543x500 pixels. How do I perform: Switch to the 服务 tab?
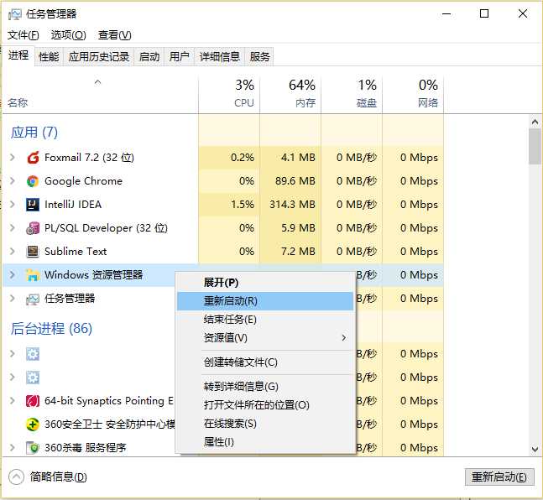[259, 56]
